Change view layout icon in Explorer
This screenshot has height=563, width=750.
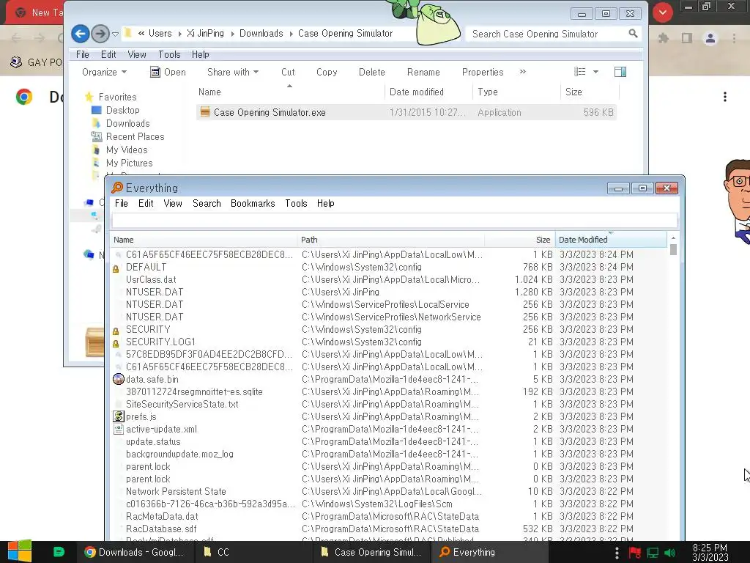(580, 72)
